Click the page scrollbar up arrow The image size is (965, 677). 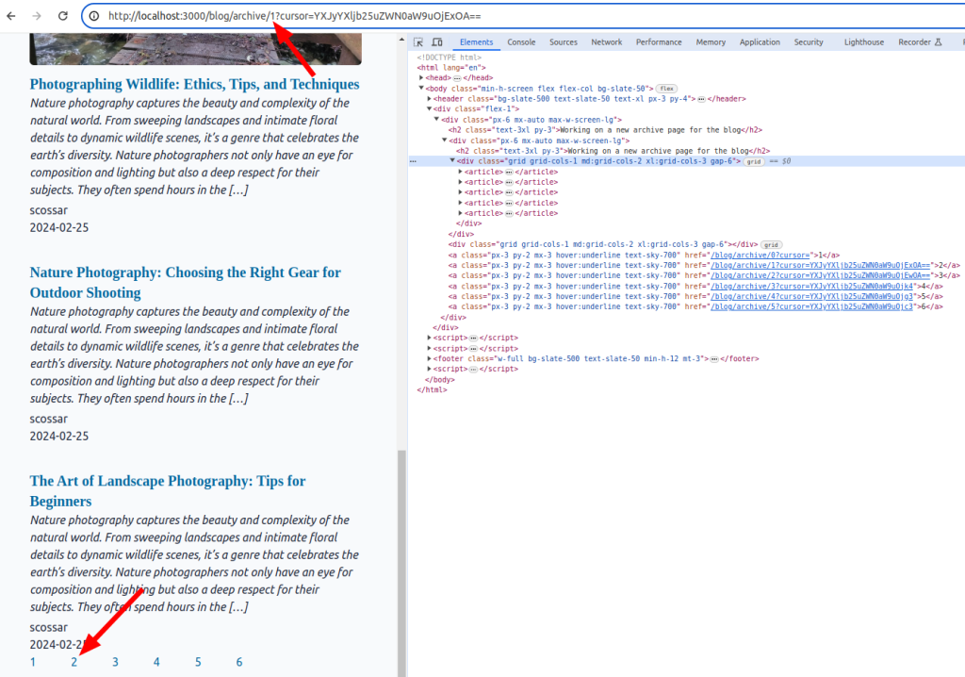401,40
